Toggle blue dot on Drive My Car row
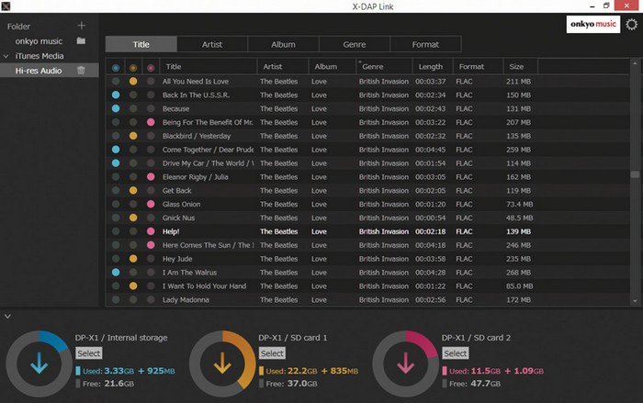The height and width of the screenshot is (403, 643). click(x=116, y=163)
